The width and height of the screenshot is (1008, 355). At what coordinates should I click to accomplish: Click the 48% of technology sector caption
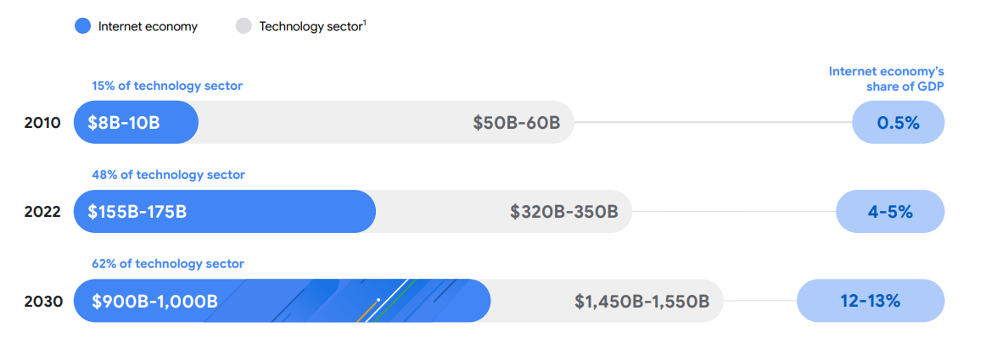(169, 175)
